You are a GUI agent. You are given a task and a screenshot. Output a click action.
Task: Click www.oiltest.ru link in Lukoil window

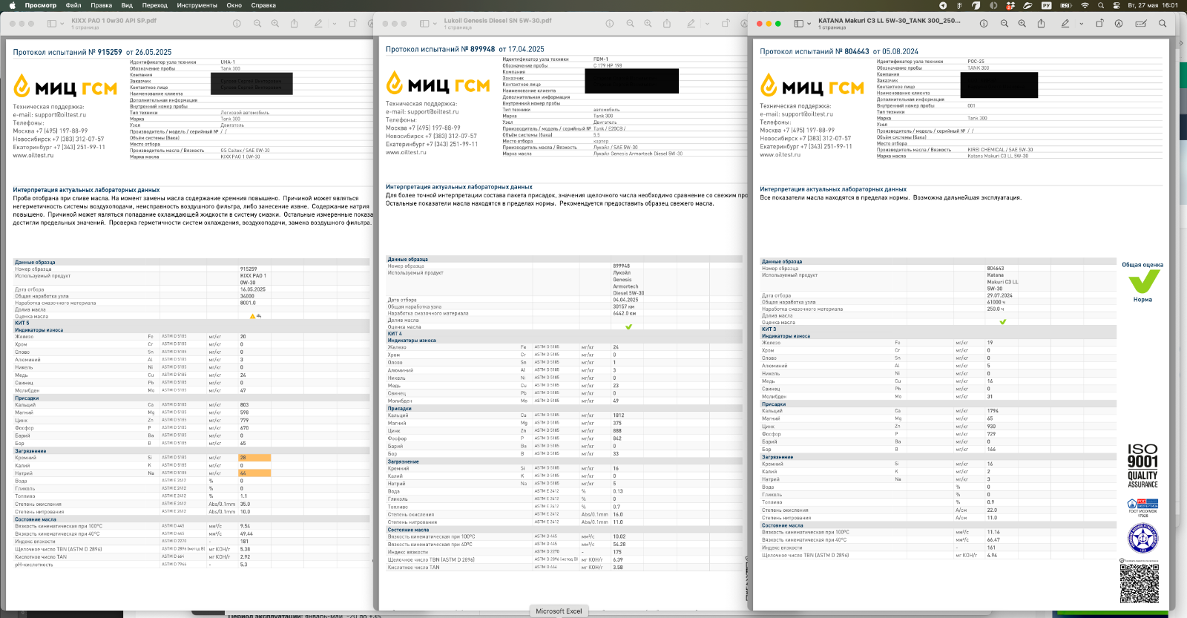click(x=406, y=152)
